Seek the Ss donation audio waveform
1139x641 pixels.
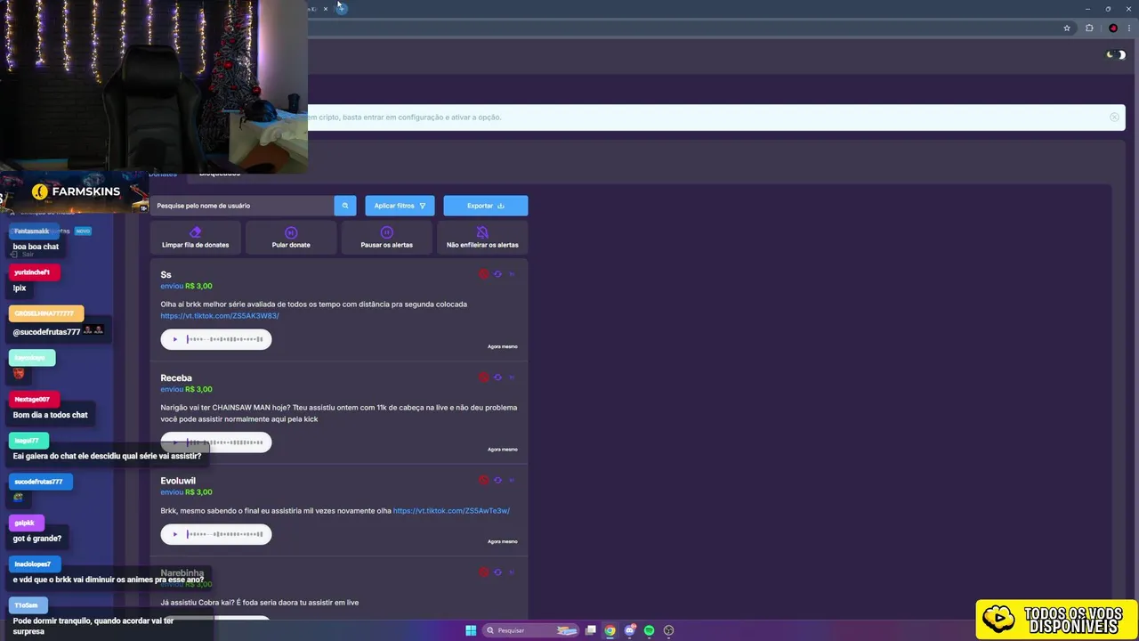(225, 339)
